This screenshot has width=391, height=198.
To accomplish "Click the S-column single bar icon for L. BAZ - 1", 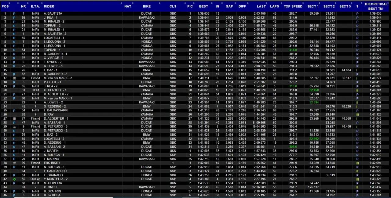I will pos(357,70).
